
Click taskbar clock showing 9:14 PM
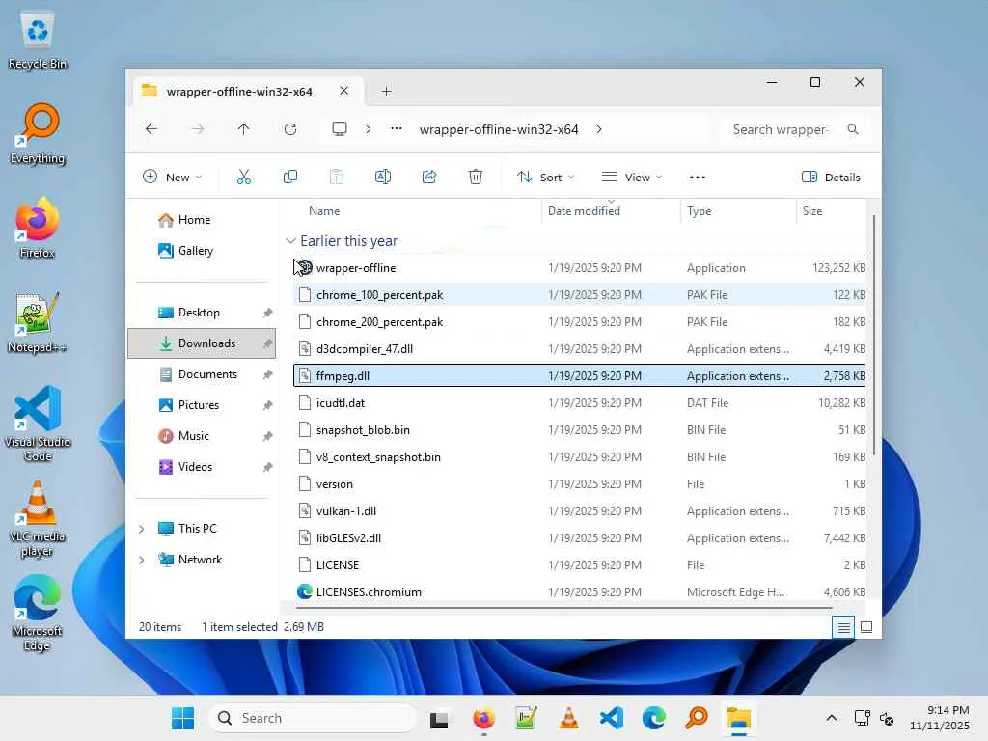pyautogui.click(x=940, y=718)
